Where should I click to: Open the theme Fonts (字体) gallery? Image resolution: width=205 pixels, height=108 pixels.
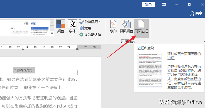click(72, 28)
